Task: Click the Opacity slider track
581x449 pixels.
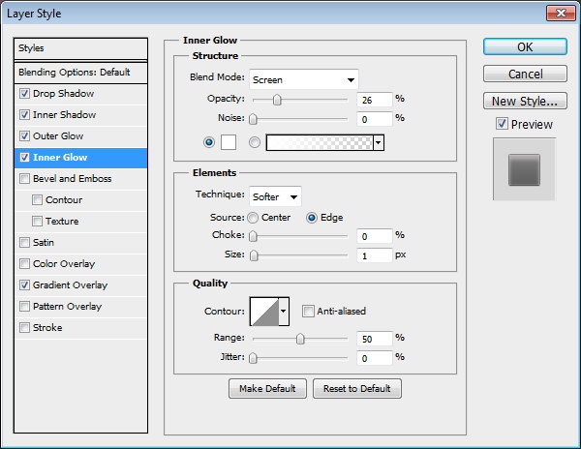Action: point(300,100)
